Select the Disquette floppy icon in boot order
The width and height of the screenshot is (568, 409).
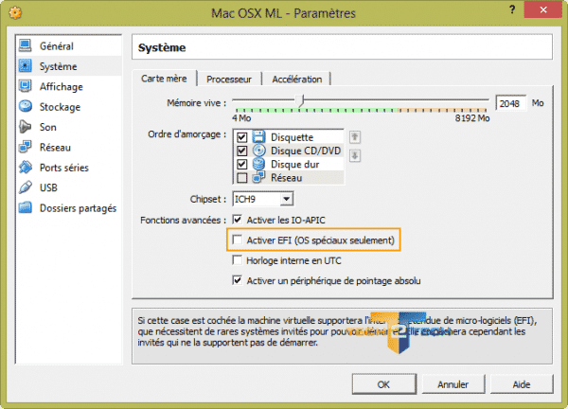[258, 137]
